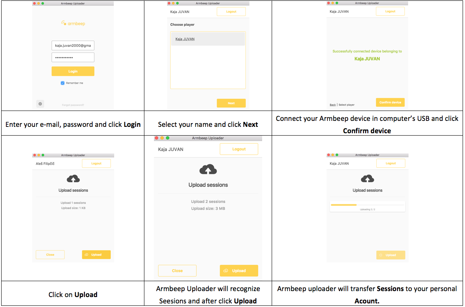Image resolution: width=465 pixels, height=307 pixels.
Task: Click Kaja JUVAN name in Upload 2 sessions window
Action: tap(171, 149)
